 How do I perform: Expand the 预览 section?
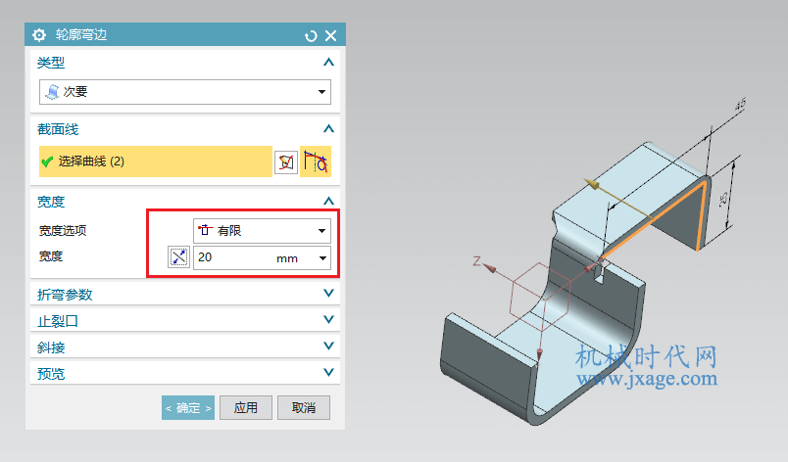coord(185,373)
